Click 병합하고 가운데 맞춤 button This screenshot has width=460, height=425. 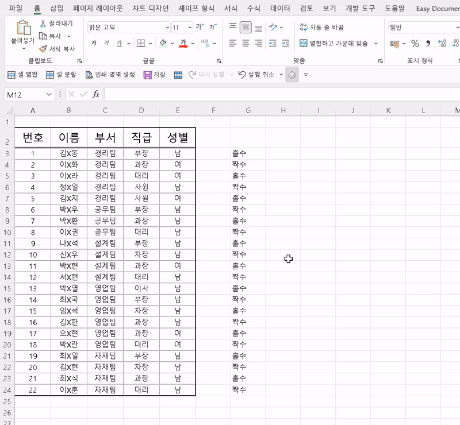click(x=333, y=44)
